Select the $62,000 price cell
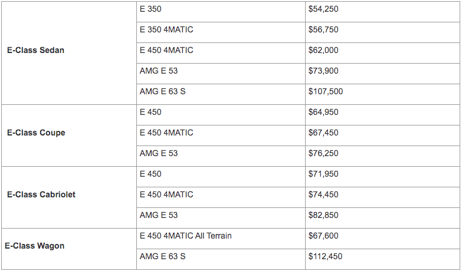Screen dimensions: 462x271 pyautogui.click(x=382, y=53)
